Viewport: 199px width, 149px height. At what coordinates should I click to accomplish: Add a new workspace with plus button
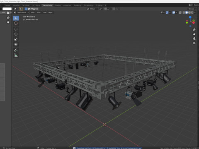[x=105, y=5]
